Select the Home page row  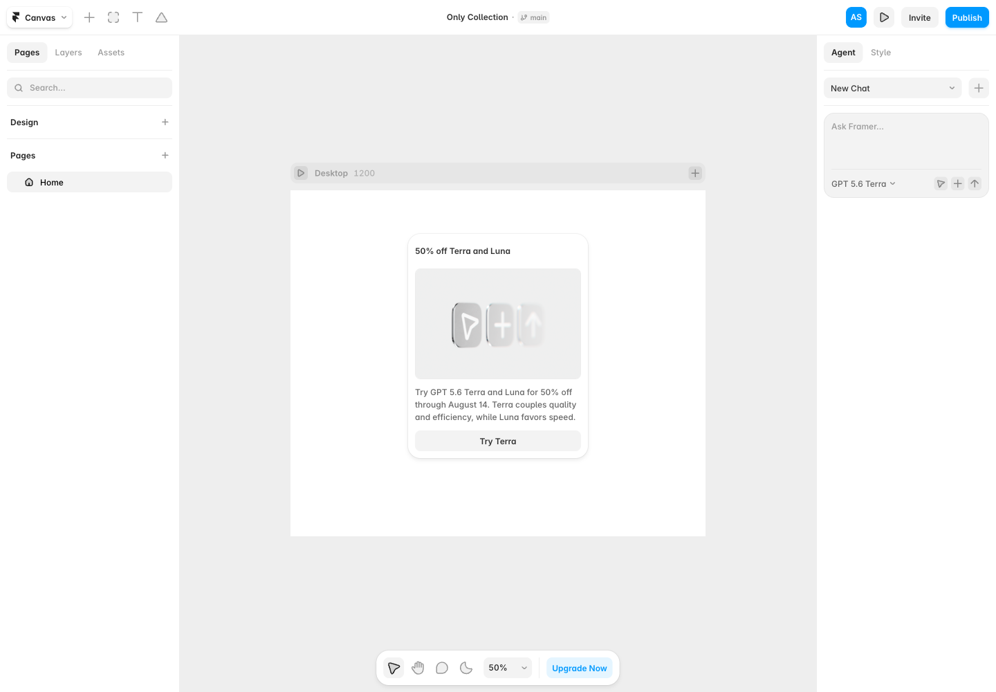click(x=89, y=182)
